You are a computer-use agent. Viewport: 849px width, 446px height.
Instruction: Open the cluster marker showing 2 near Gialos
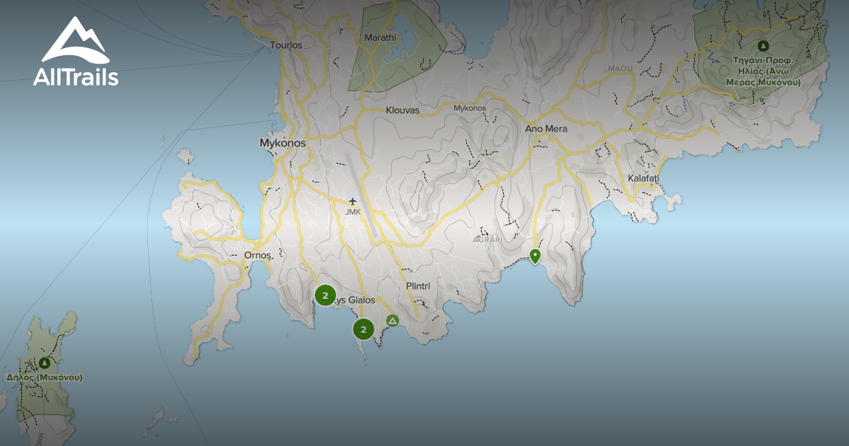pos(325,294)
